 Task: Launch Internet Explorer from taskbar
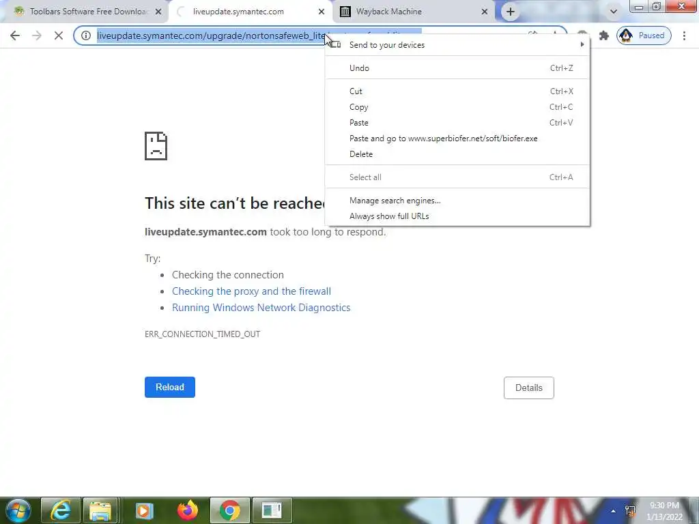61,510
